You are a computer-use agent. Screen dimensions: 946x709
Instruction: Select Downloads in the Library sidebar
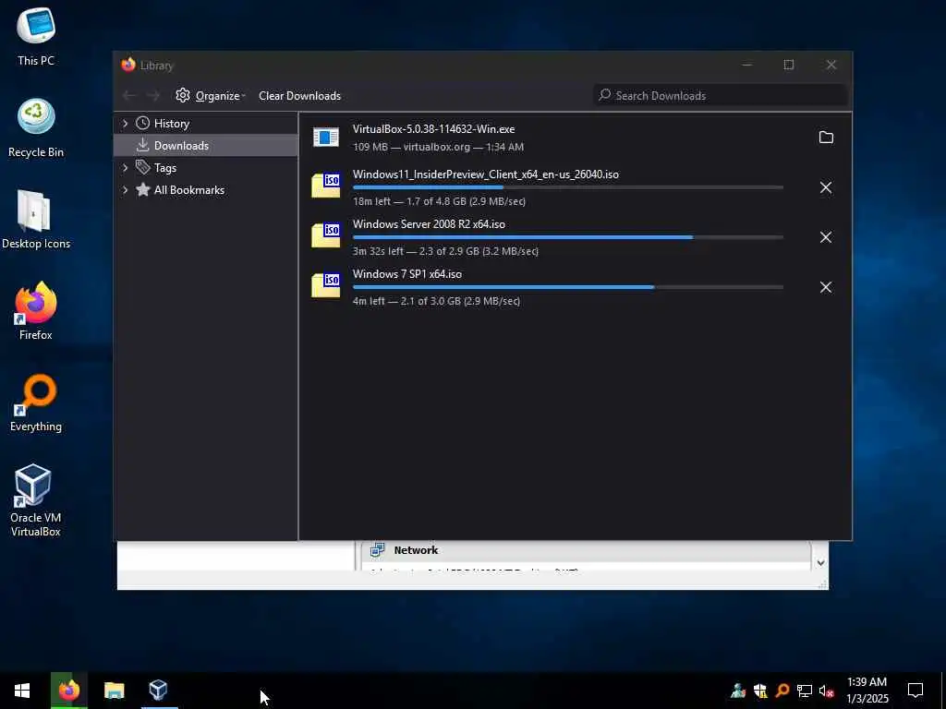pyautogui.click(x=206, y=145)
